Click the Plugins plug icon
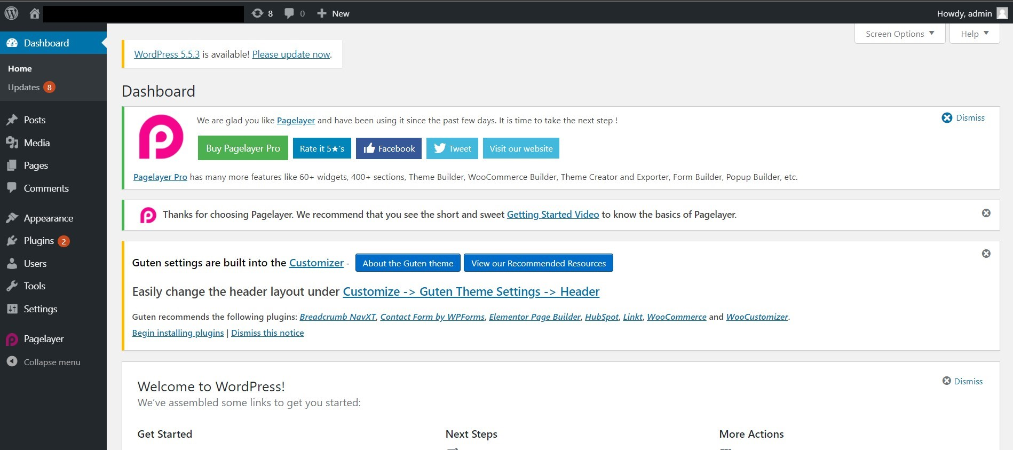 click(12, 241)
